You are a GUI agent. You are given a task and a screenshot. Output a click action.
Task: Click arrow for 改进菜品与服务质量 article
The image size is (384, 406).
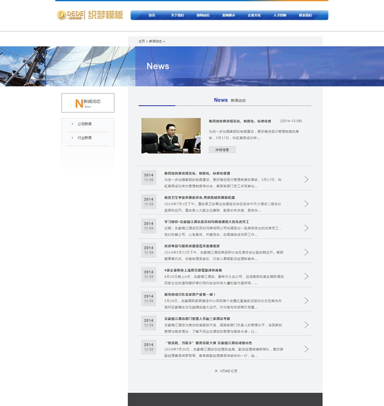306,252
